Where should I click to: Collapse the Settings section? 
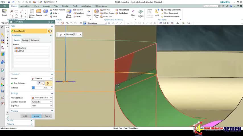[52, 93]
